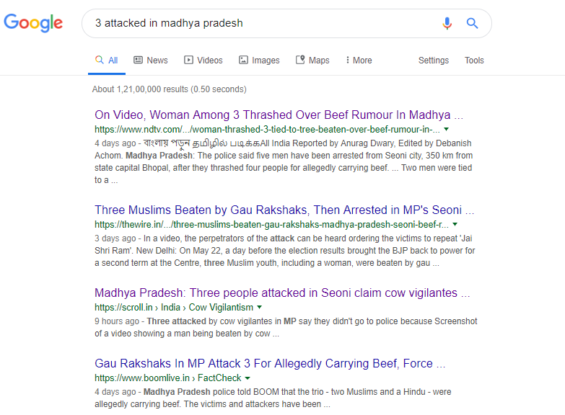This screenshot has height=415, width=565.
Task: Select the All results tab
Action: click(107, 60)
